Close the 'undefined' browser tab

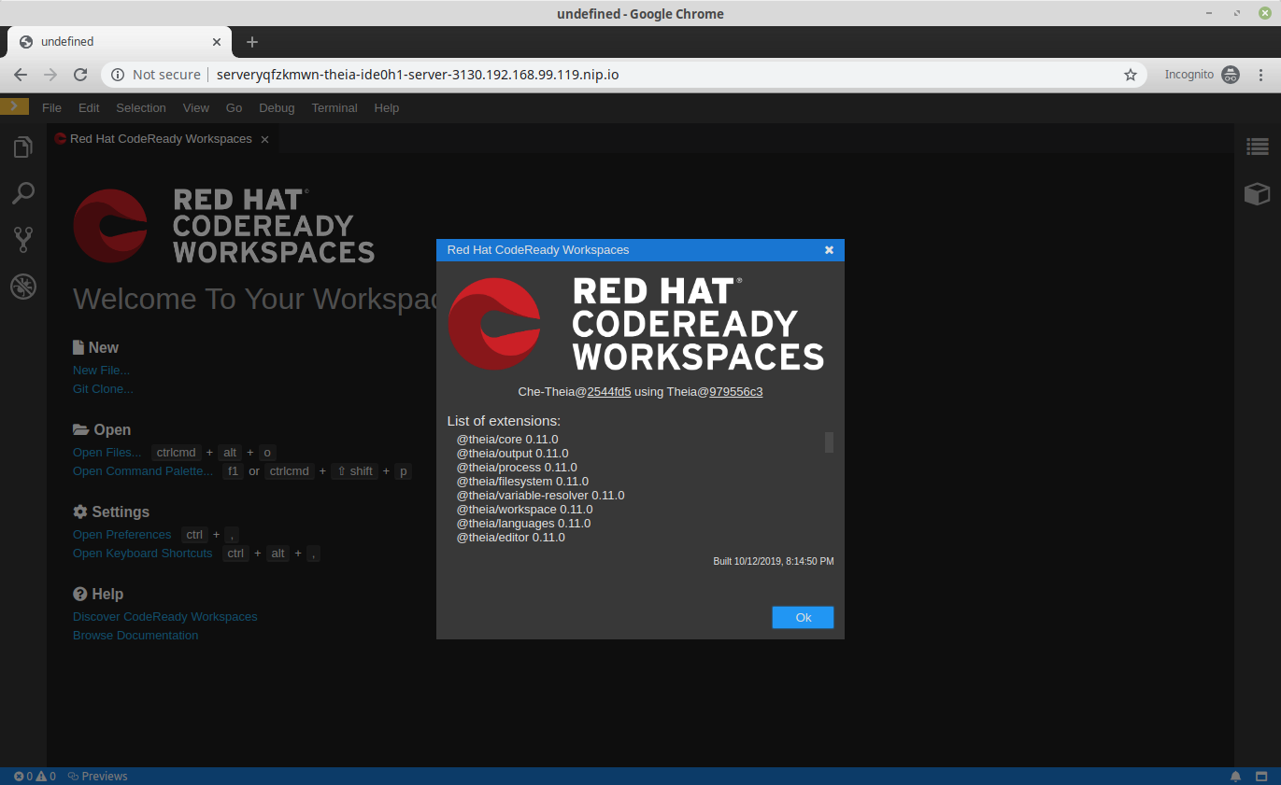(x=217, y=42)
